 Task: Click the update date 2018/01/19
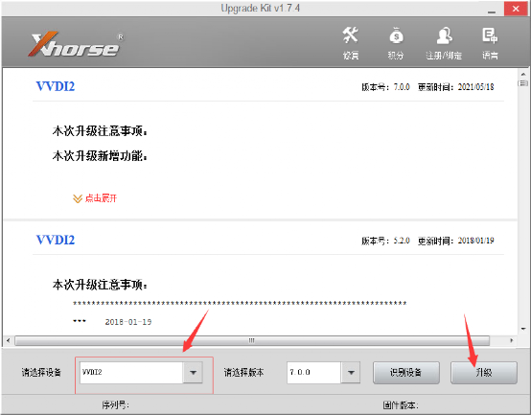coord(475,241)
